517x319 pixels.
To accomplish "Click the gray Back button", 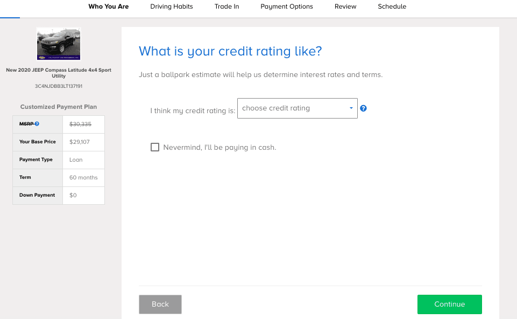I will click(160, 304).
